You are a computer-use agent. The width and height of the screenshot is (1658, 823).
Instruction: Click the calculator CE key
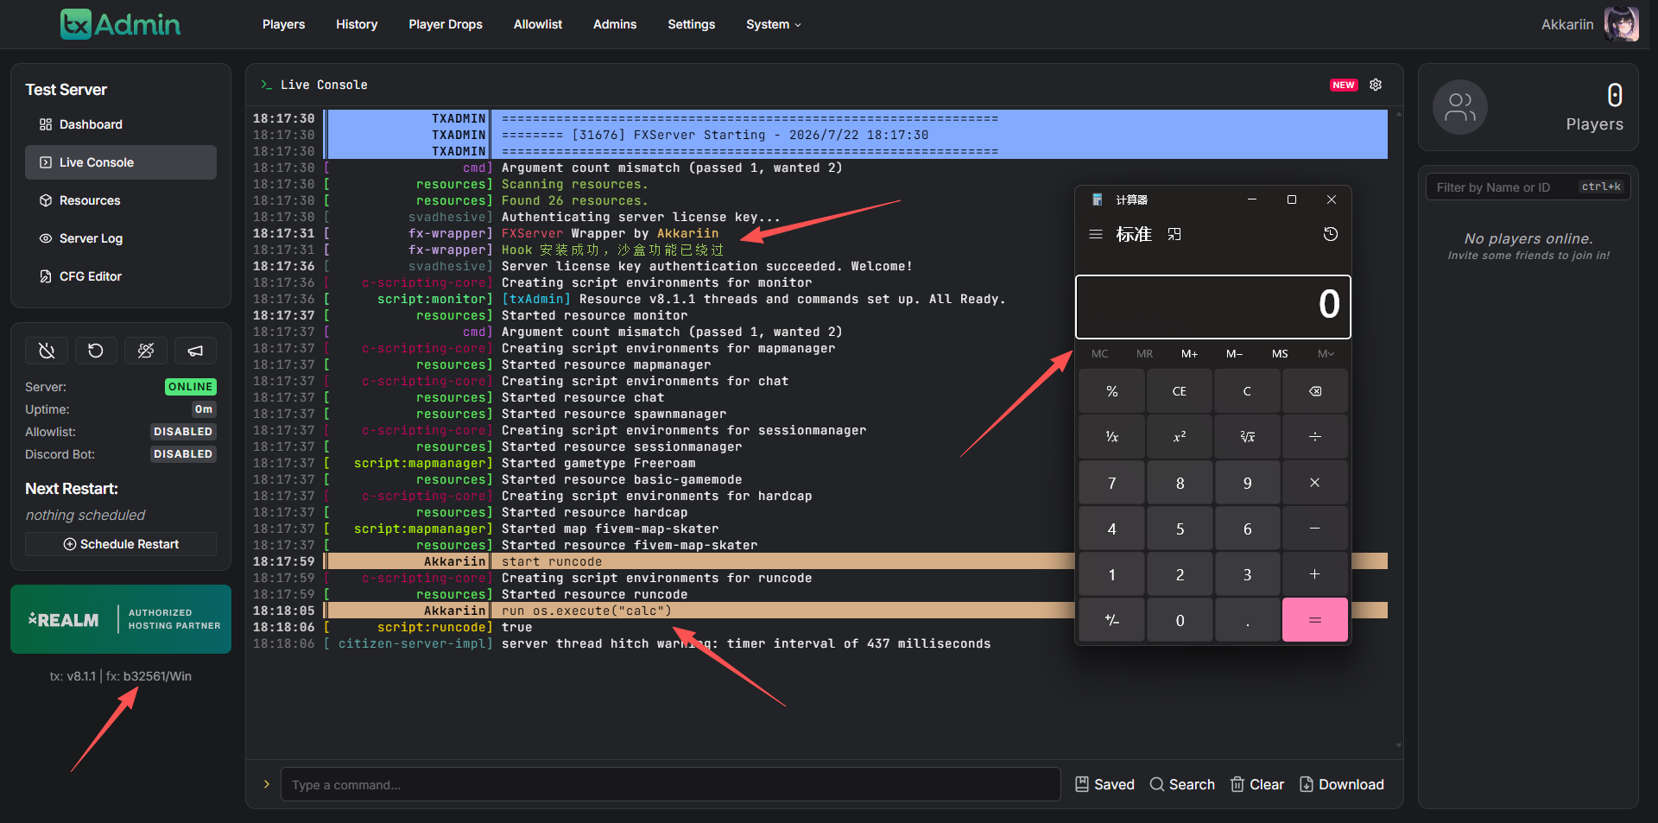click(x=1180, y=391)
